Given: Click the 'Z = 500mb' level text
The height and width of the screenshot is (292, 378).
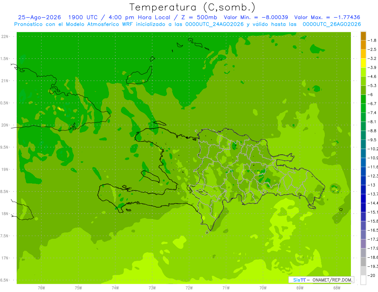Looking at the screenshot, I should (x=199, y=17).
